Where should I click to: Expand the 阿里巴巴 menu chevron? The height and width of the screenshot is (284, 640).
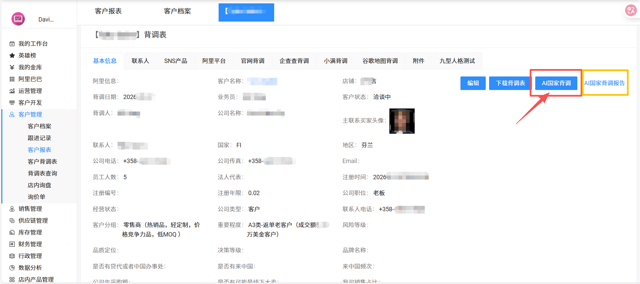(x=68, y=79)
